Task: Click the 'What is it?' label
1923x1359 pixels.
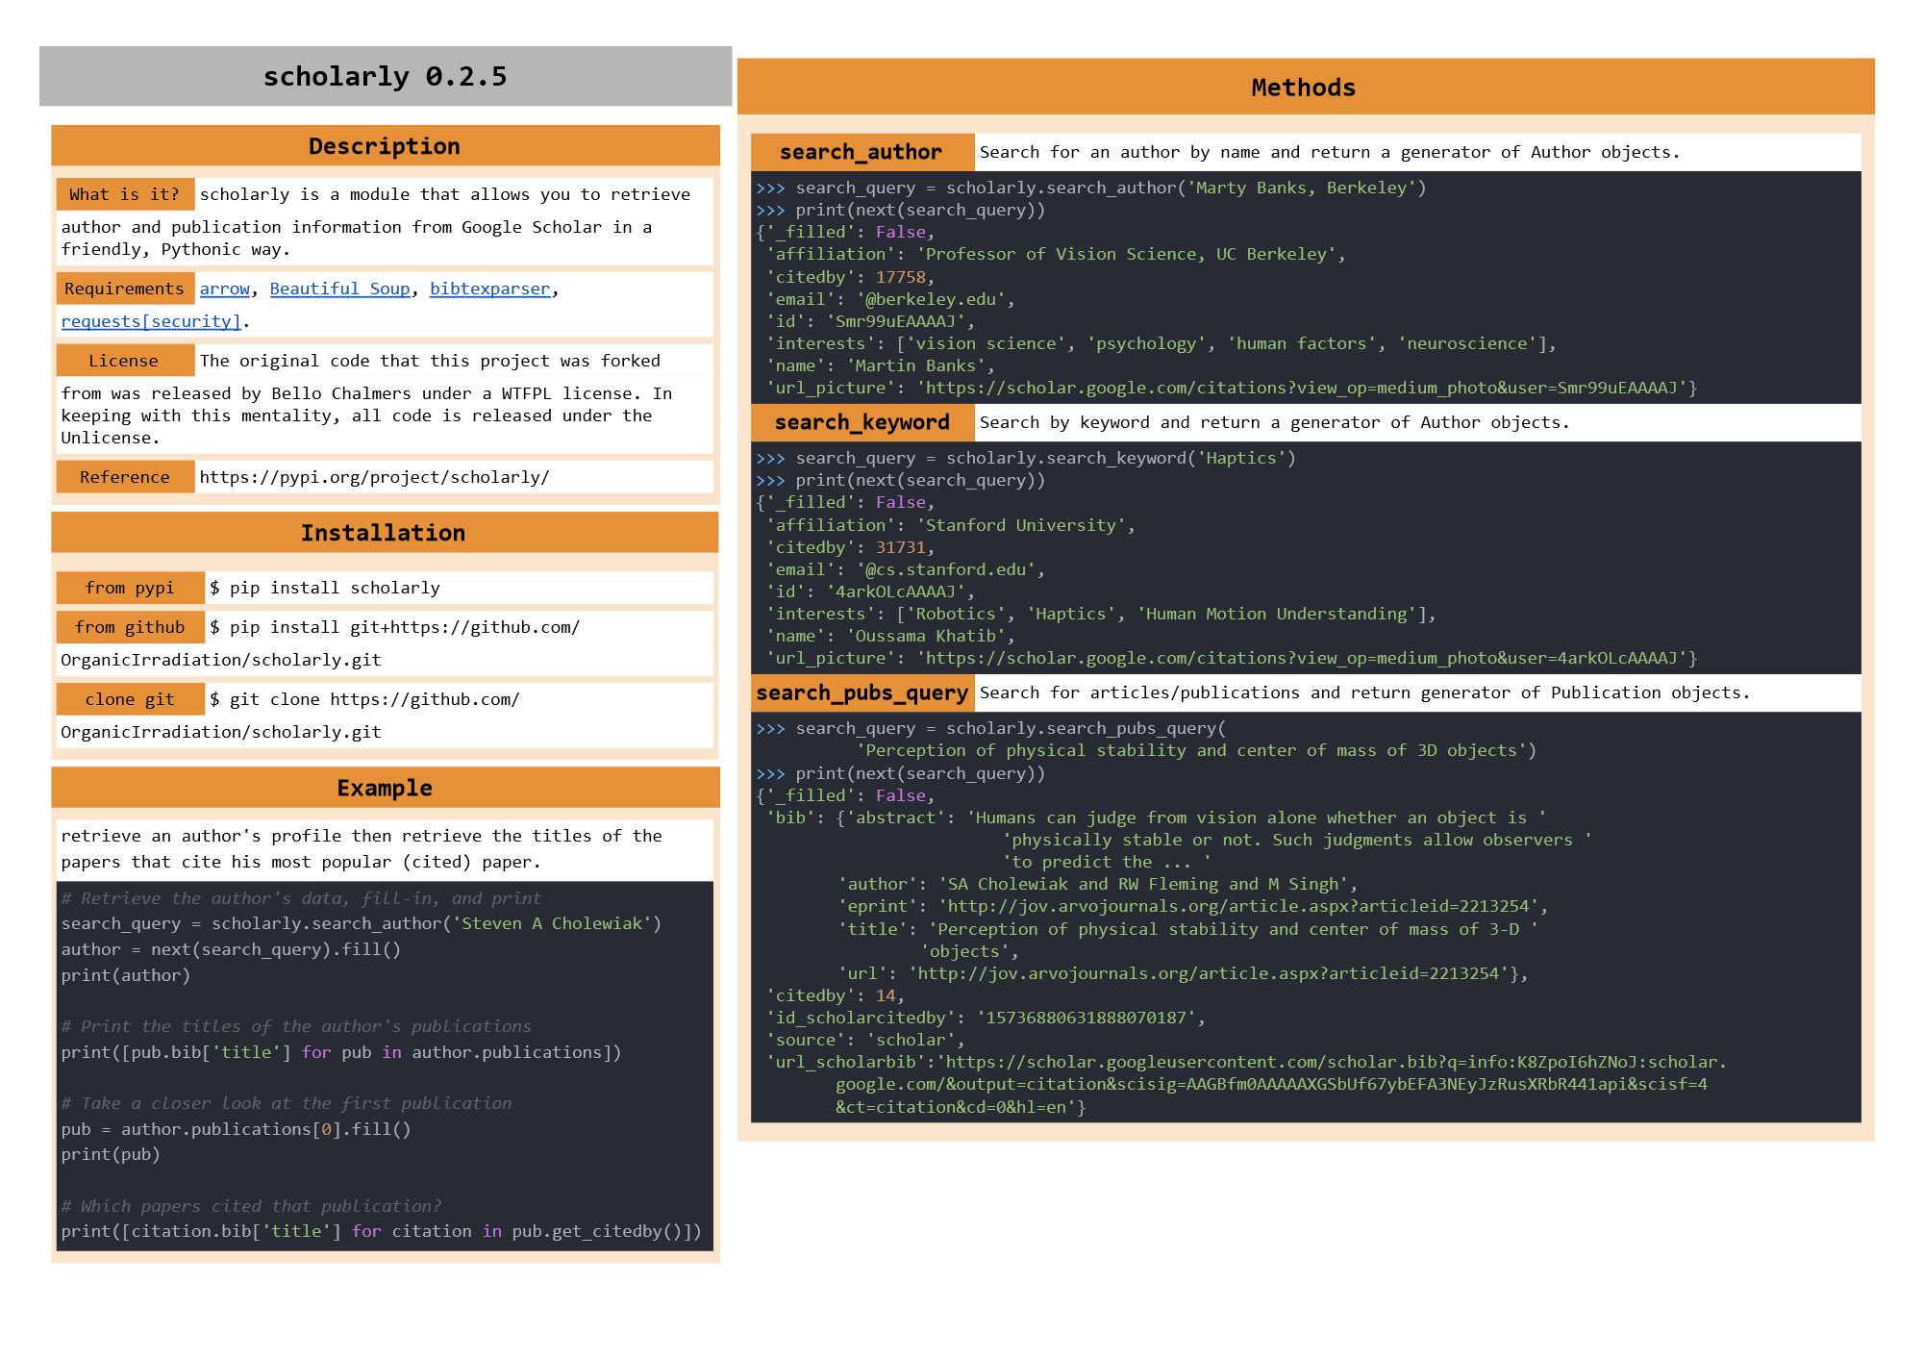Action: [x=125, y=194]
